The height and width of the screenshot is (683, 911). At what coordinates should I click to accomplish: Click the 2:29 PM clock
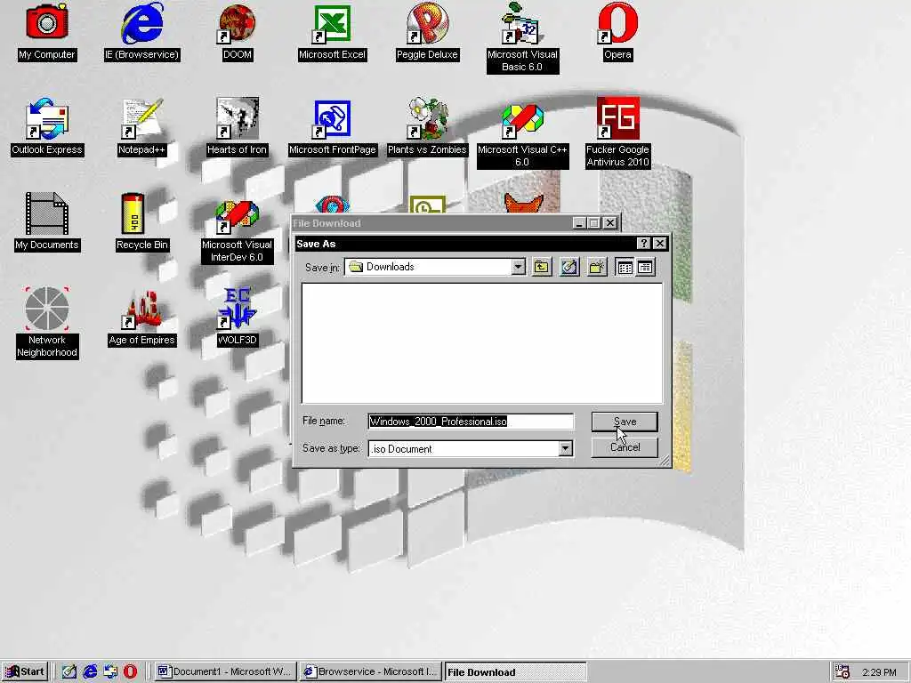[x=879, y=672]
